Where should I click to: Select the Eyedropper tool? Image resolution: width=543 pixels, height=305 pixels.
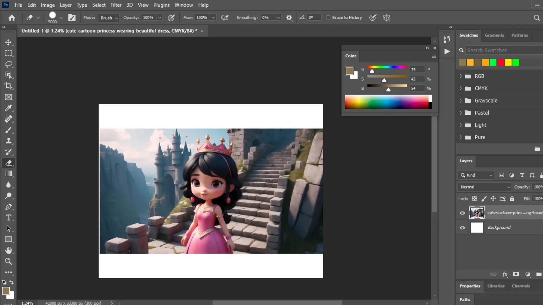[8, 108]
